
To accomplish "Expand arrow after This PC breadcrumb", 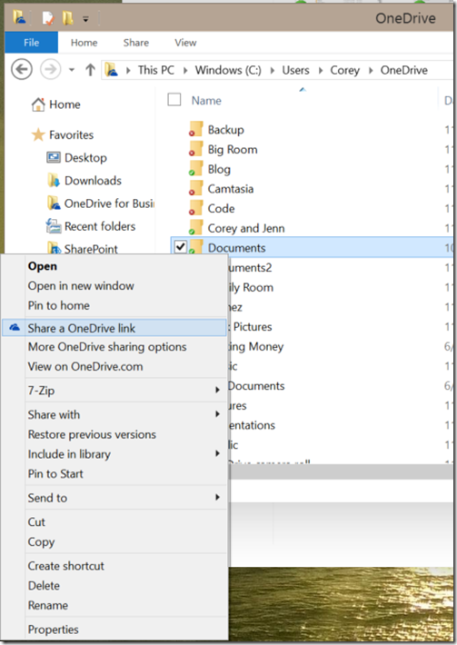I will tap(185, 70).
